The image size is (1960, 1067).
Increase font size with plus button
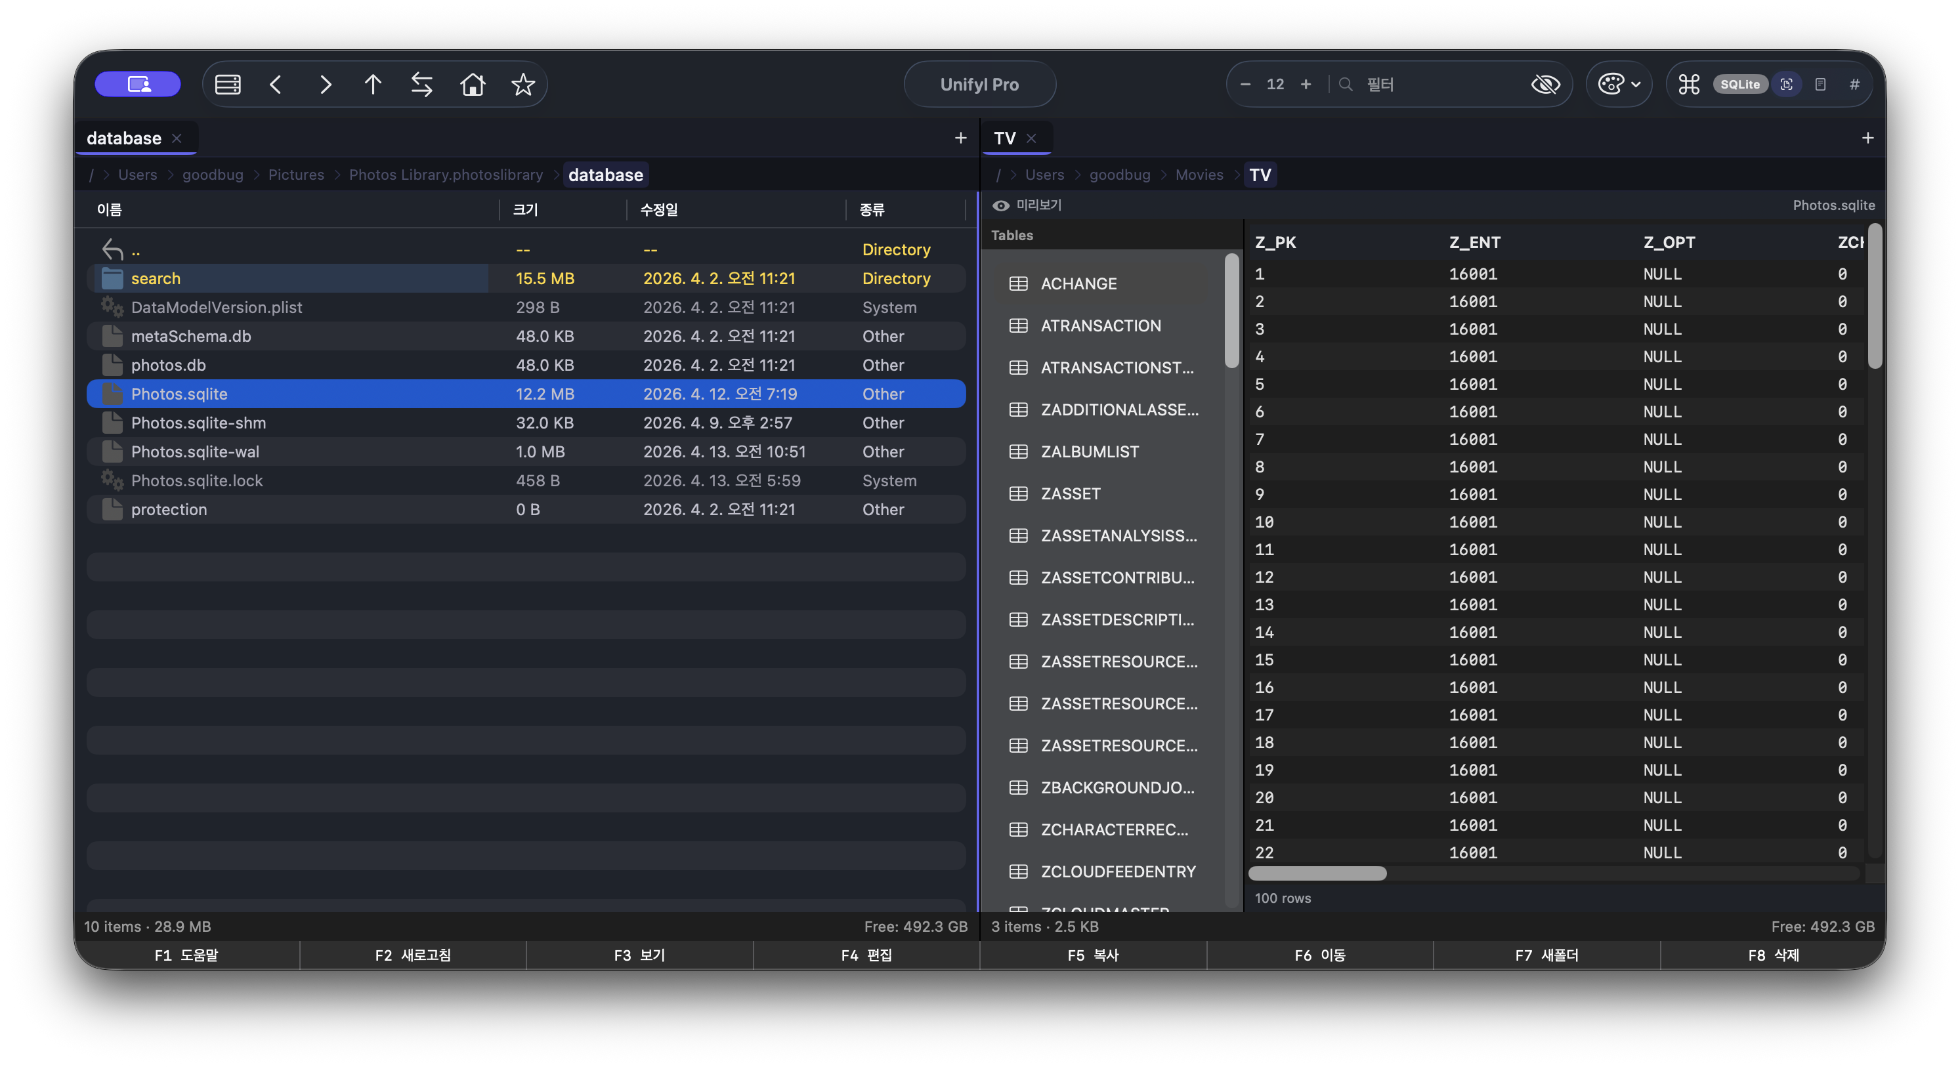1306,85
